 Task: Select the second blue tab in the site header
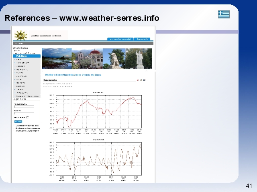143,39
